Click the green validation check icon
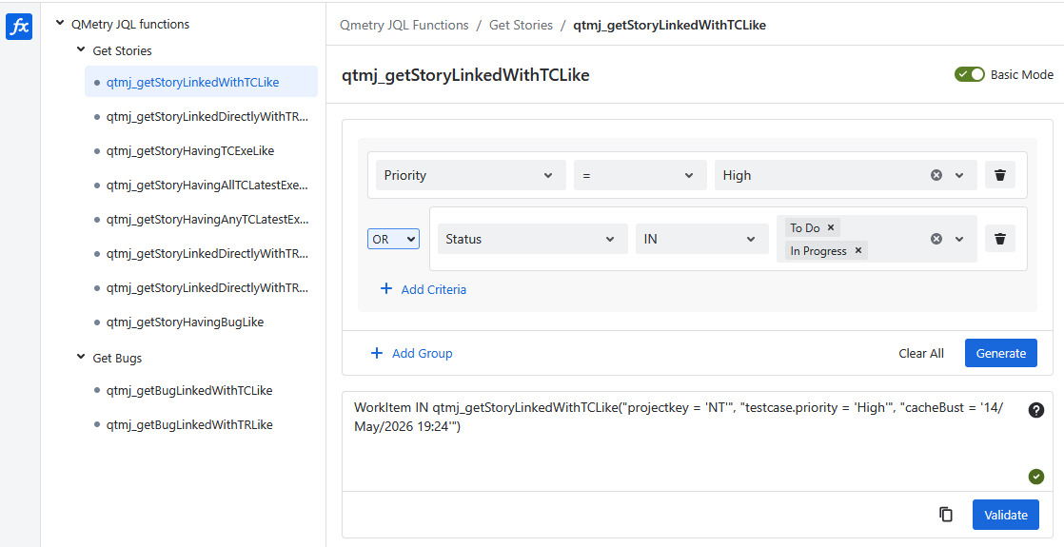Viewport: 1064px width, 547px height. pyautogui.click(x=1036, y=477)
